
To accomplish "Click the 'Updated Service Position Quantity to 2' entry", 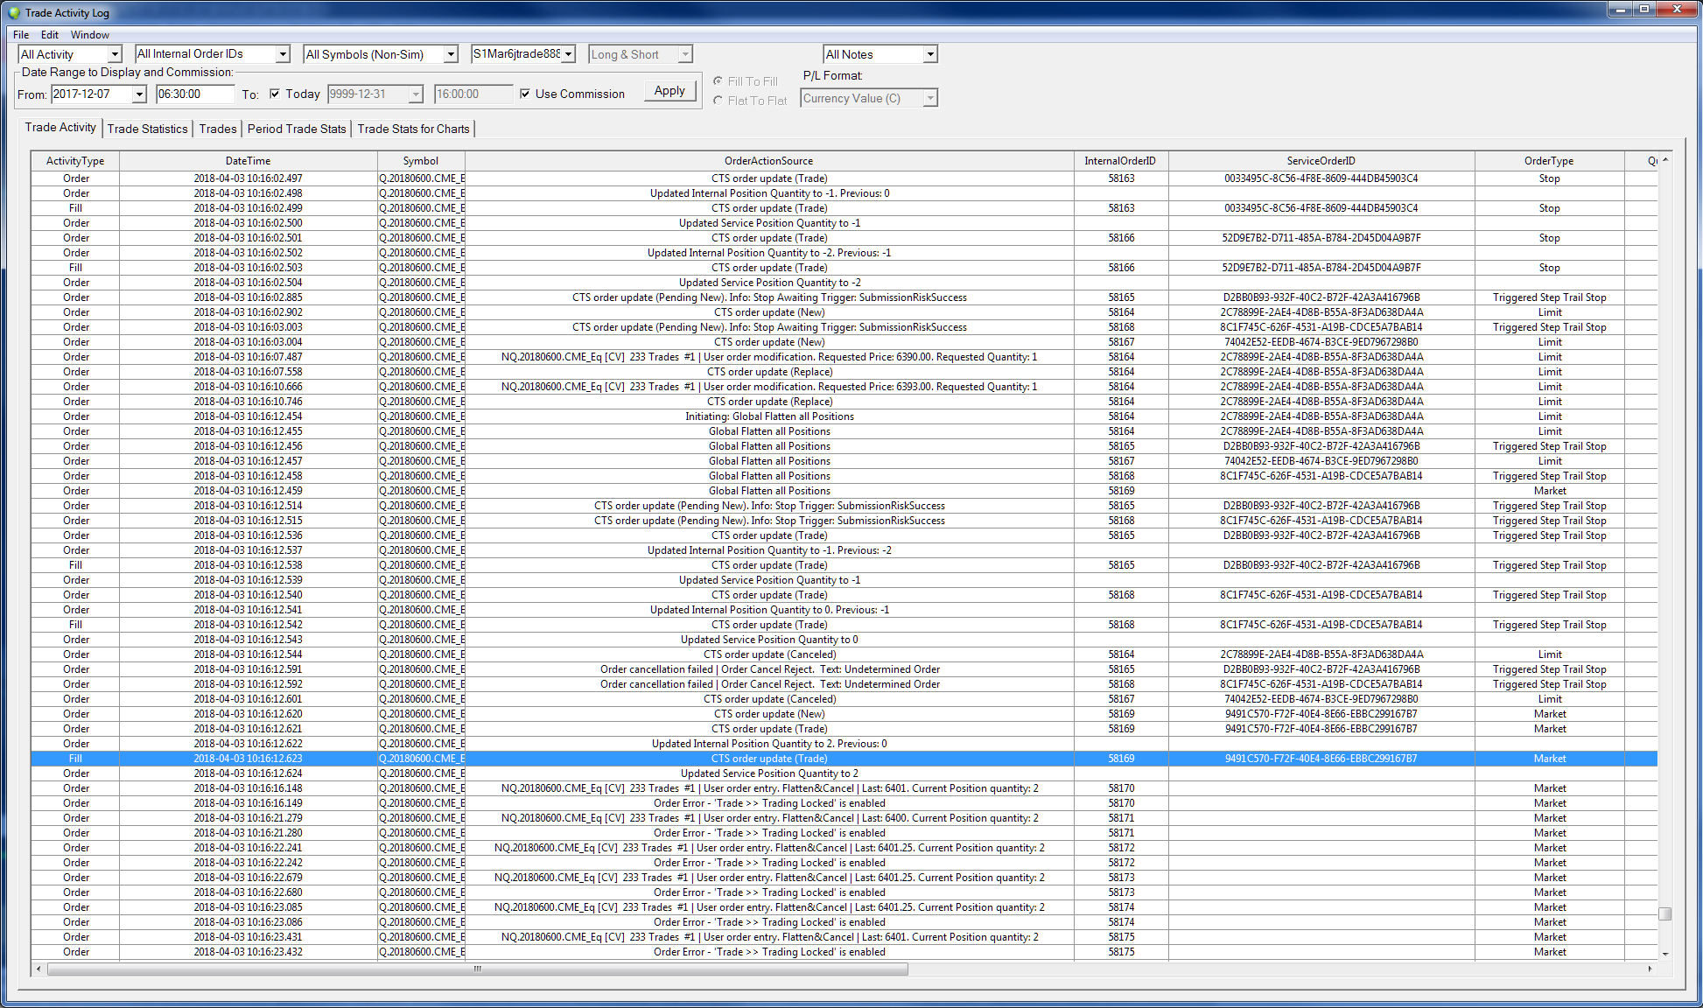I will [769, 773].
